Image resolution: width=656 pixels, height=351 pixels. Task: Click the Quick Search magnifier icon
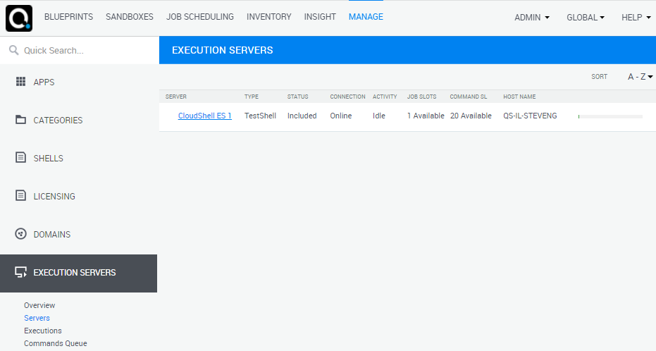click(13, 50)
